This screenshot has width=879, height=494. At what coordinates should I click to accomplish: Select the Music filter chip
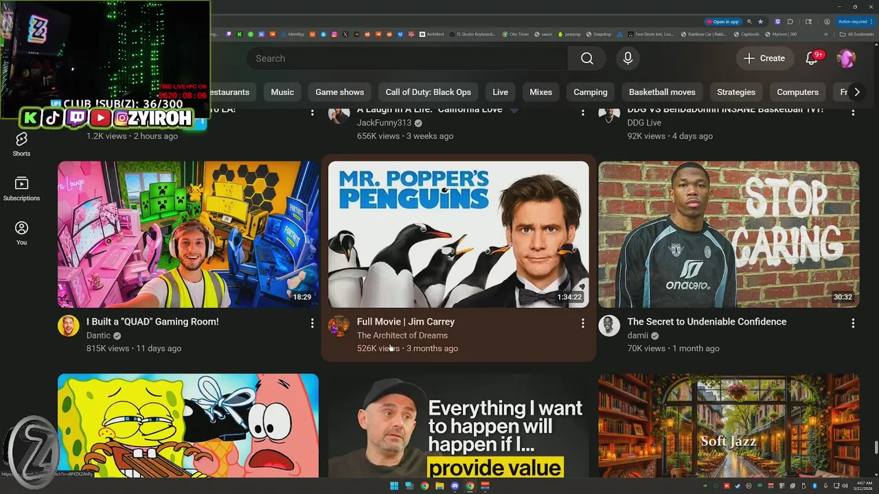[282, 92]
